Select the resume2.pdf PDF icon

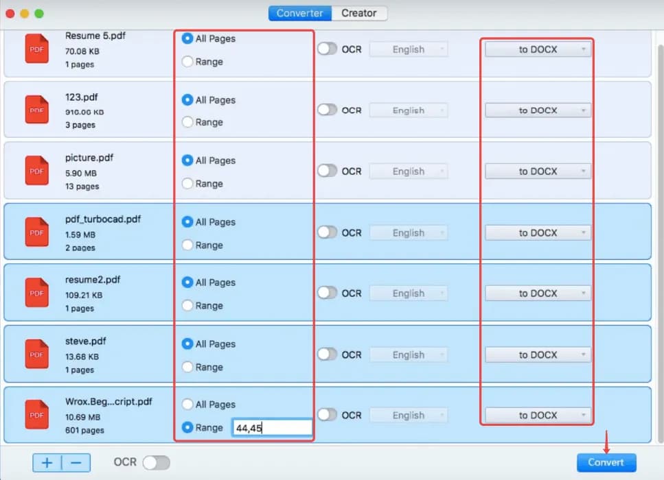pos(37,292)
